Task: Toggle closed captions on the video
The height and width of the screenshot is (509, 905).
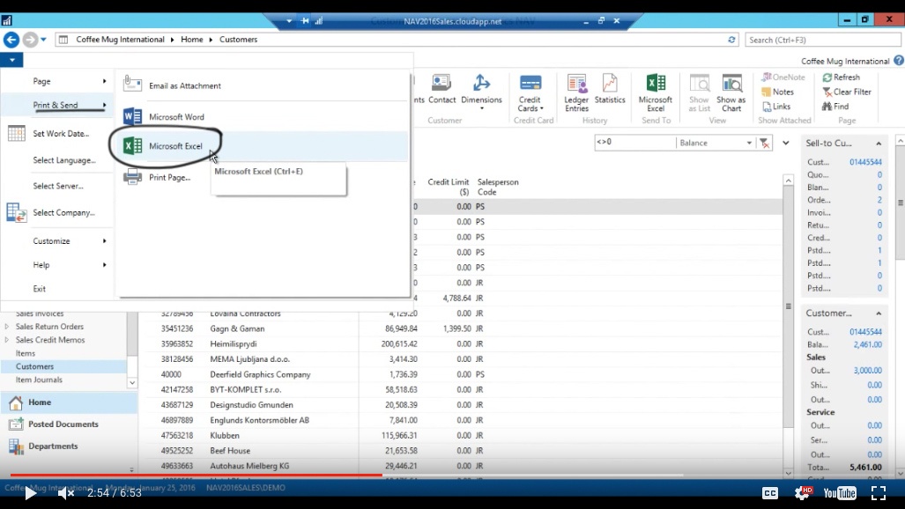Action: pyautogui.click(x=770, y=493)
